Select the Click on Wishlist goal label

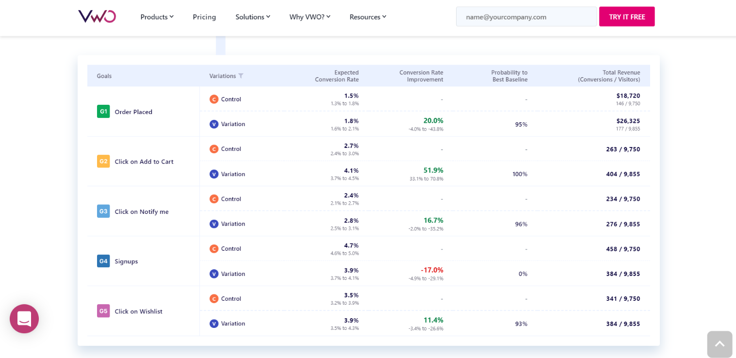point(138,311)
